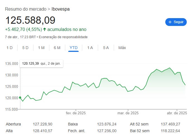Click the 125.000 y-axis label
194x138 pixels.
coord(11,86)
